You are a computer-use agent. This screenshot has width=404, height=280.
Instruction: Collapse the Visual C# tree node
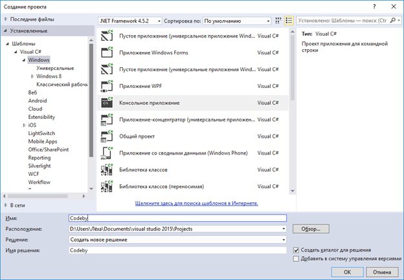(16, 52)
